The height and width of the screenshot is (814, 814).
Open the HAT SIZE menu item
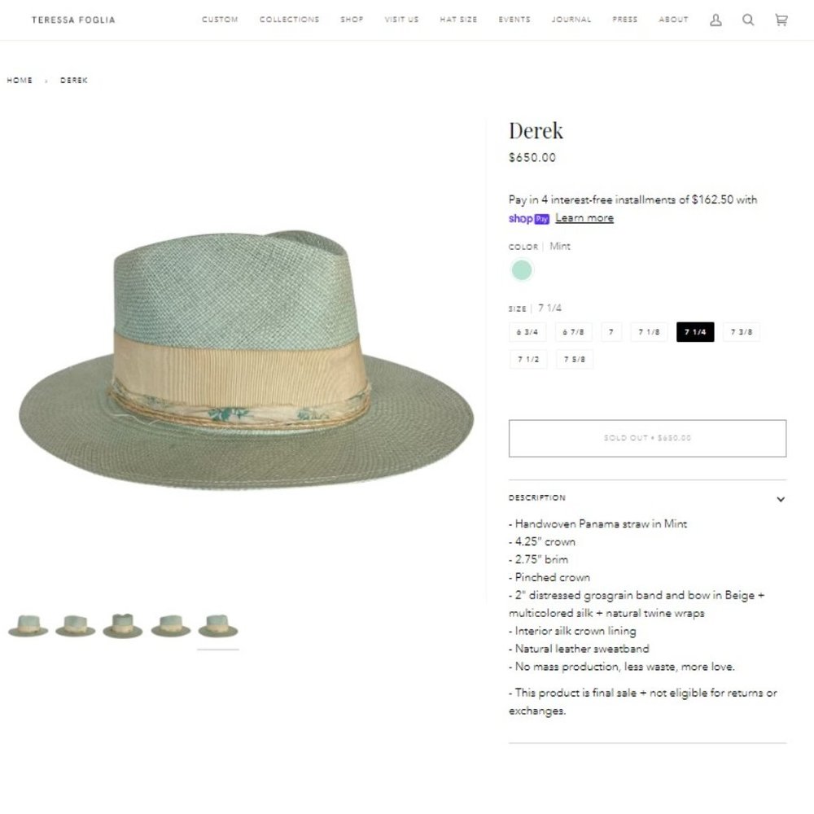[x=457, y=20]
